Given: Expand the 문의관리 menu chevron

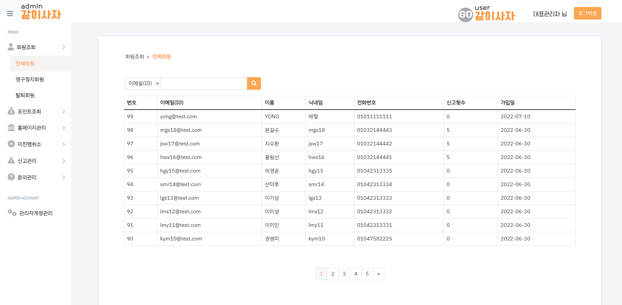Looking at the screenshot, I should click(64, 178).
